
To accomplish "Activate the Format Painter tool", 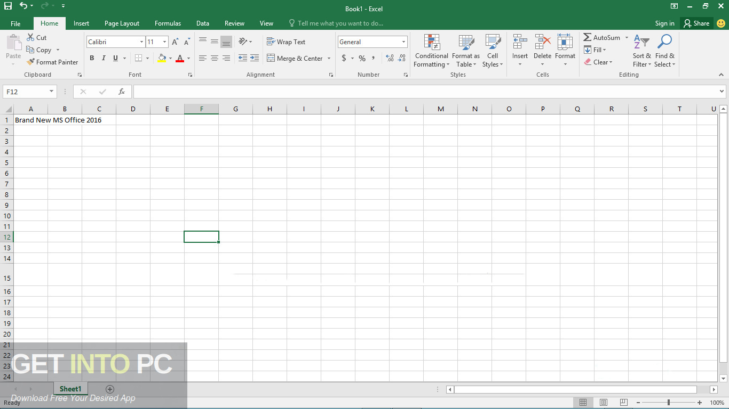I will pyautogui.click(x=52, y=62).
